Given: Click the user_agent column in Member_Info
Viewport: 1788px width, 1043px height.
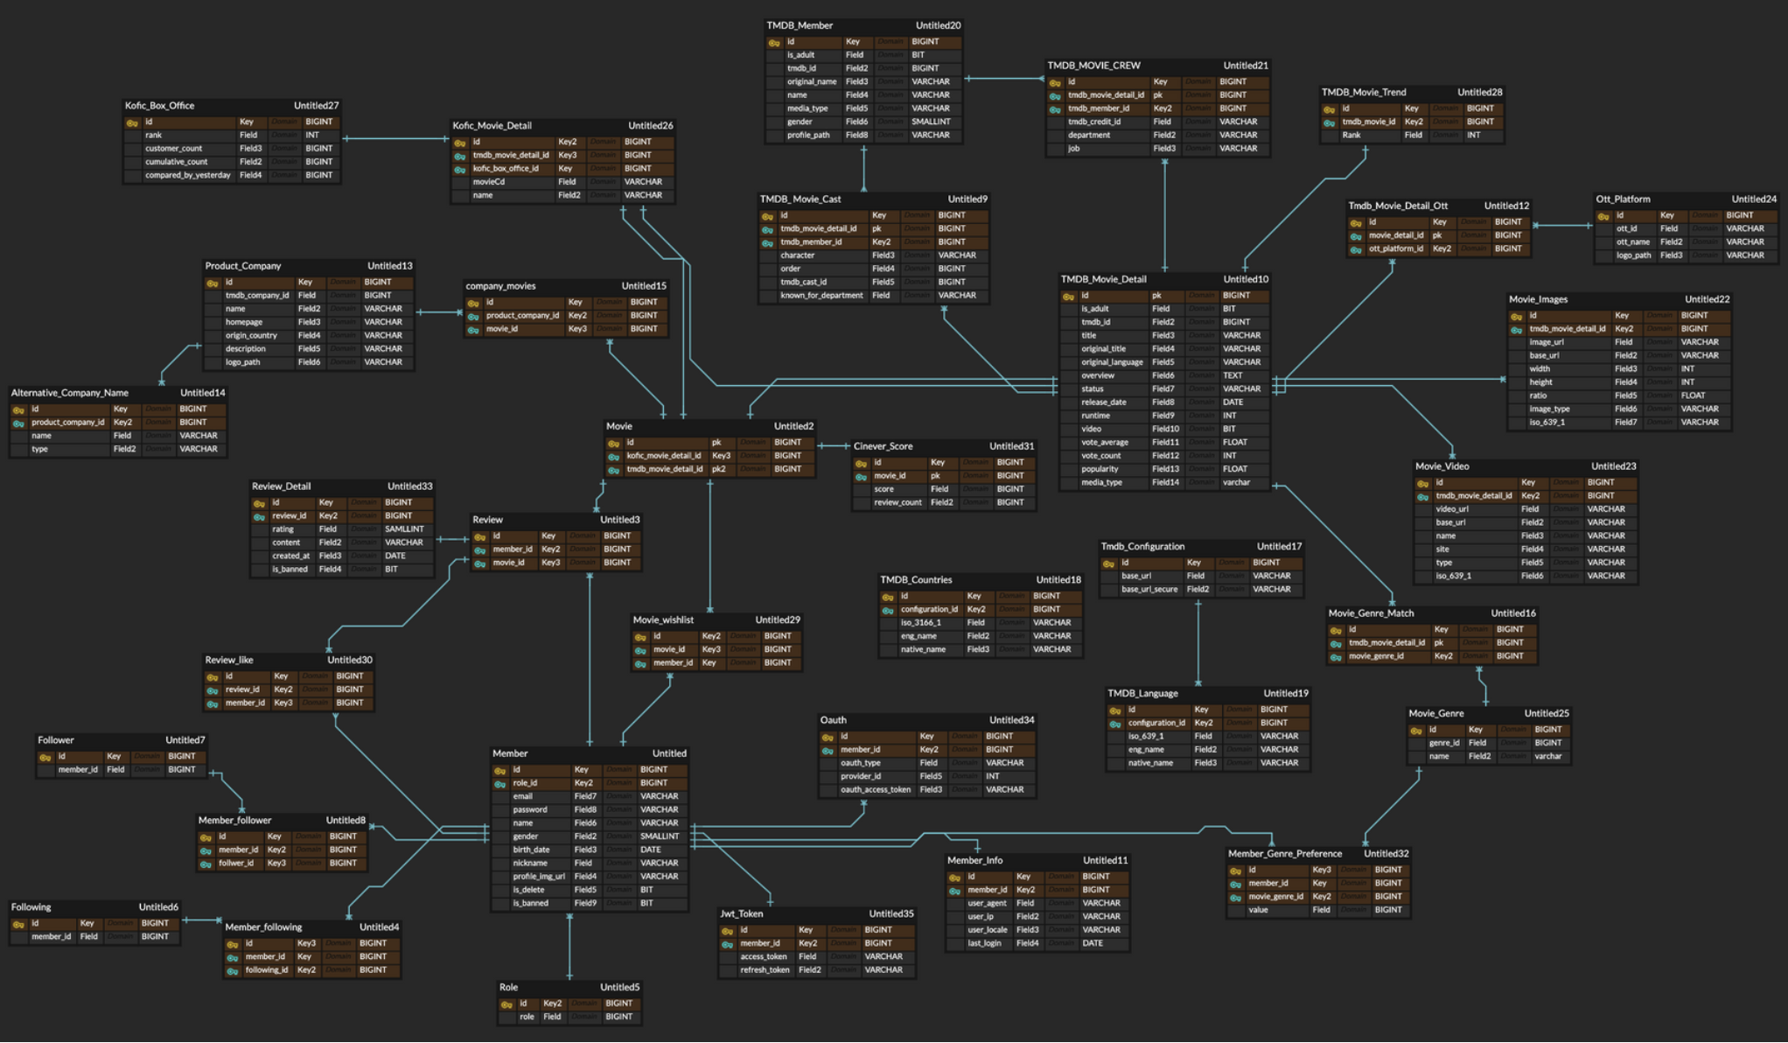Looking at the screenshot, I should tap(987, 904).
